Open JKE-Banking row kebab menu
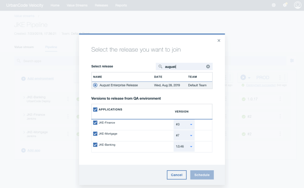 click(68, 99)
